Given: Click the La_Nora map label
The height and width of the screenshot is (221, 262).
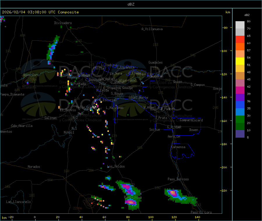Looking at the screenshot, I should coord(116,73).
